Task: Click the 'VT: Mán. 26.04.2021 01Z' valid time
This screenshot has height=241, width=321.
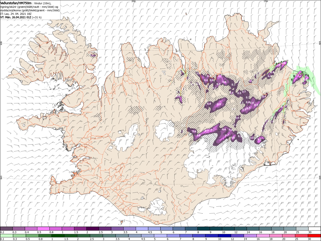Action: tap(16, 17)
